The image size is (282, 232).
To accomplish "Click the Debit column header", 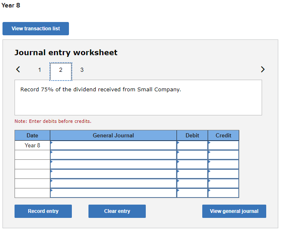I will 192,135.
